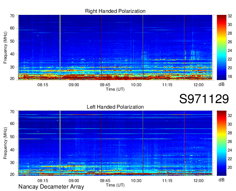
Task: Click the 08:15 tick label under bottom plot
Action: (x=43, y=181)
